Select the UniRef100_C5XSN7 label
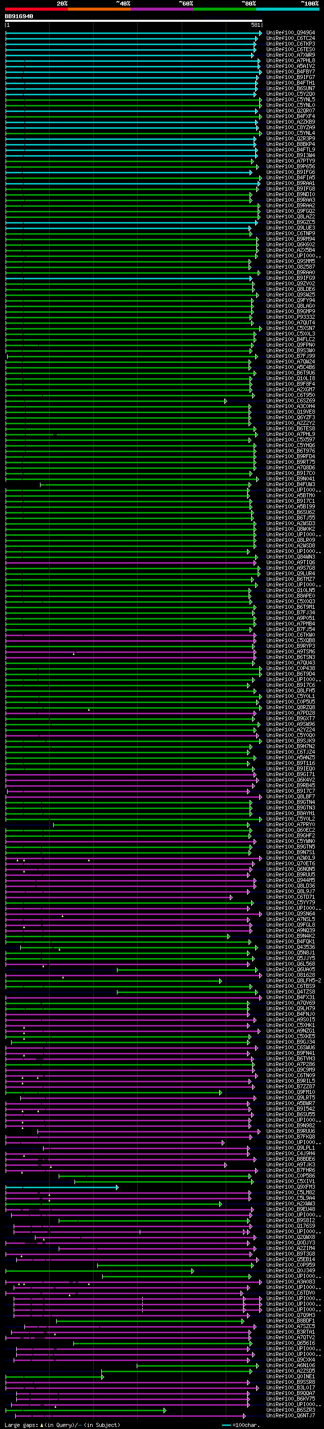This screenshot has width=324, height=1429. 291,328
